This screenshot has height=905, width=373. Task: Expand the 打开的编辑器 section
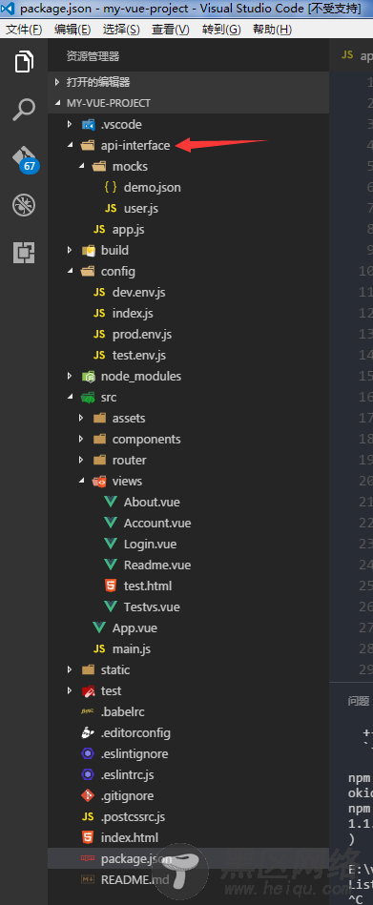point(189,82)
